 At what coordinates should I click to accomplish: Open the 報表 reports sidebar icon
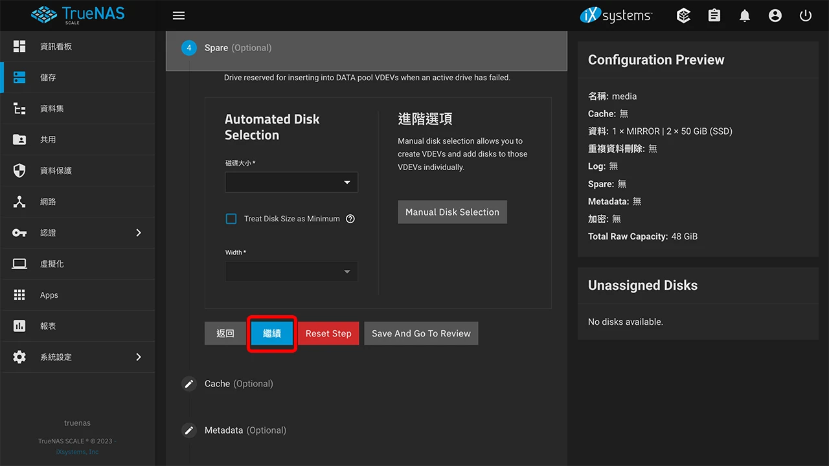pyautogui.click(x=47, y=326)
